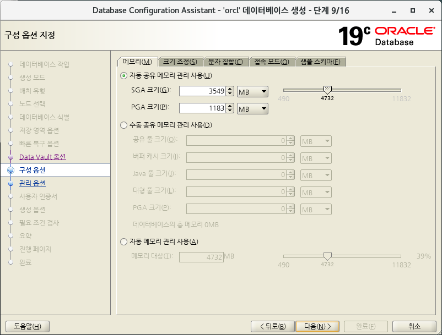
Task: Switch to the 메모리 tab
Action: (137, 62)
